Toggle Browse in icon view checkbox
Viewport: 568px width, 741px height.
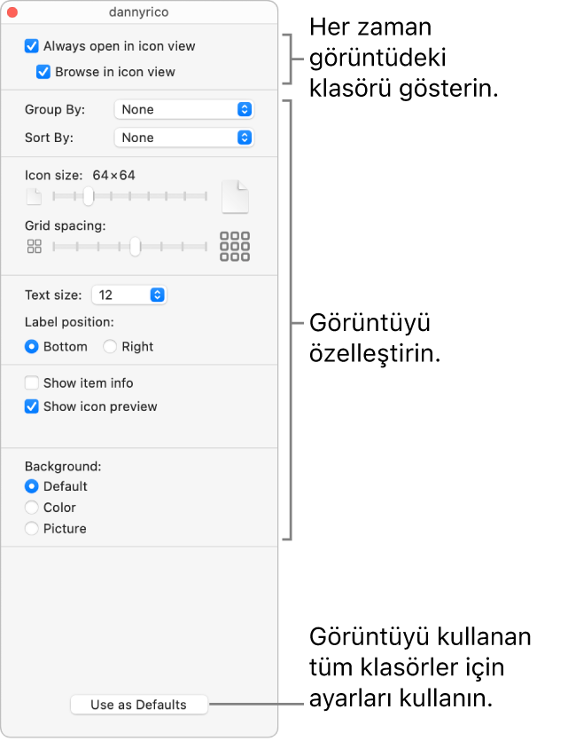[x=43, y=72]
